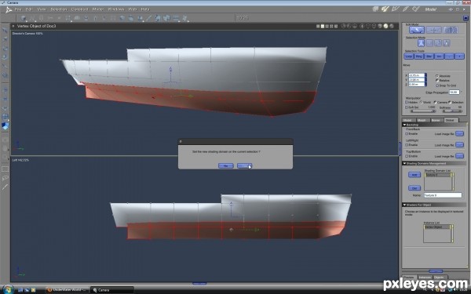Choose No in shading domain dialog
The image size is (471, 294).
pyautogui.click(x=226, y=165)
